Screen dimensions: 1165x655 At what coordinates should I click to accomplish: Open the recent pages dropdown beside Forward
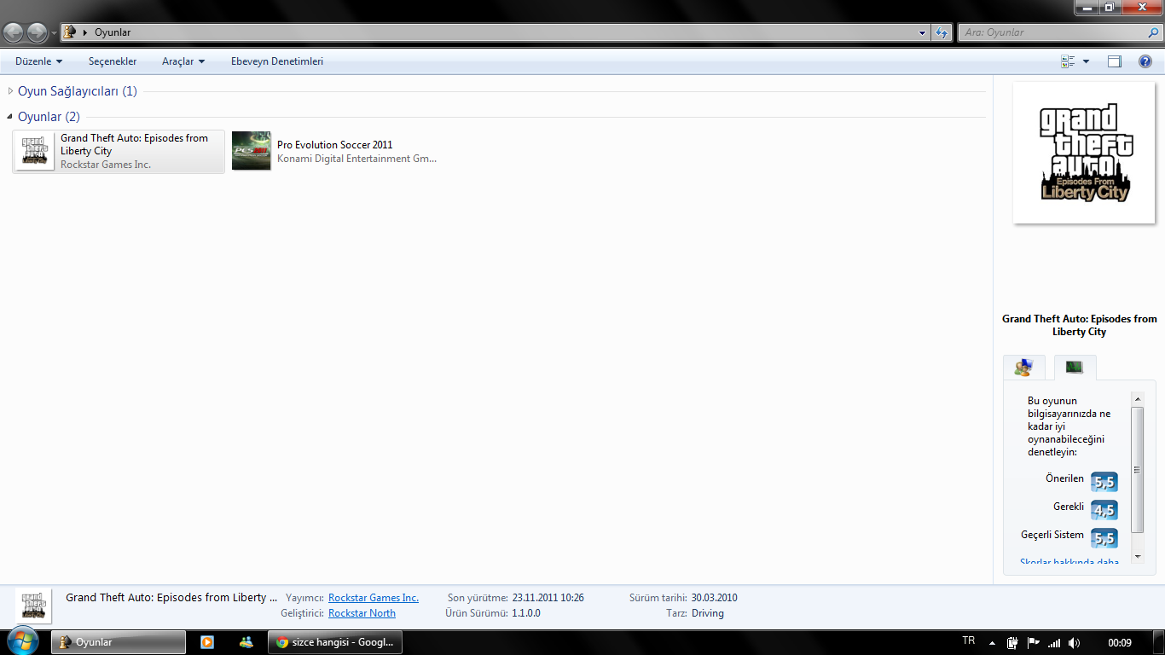click(x=55, y=33)
